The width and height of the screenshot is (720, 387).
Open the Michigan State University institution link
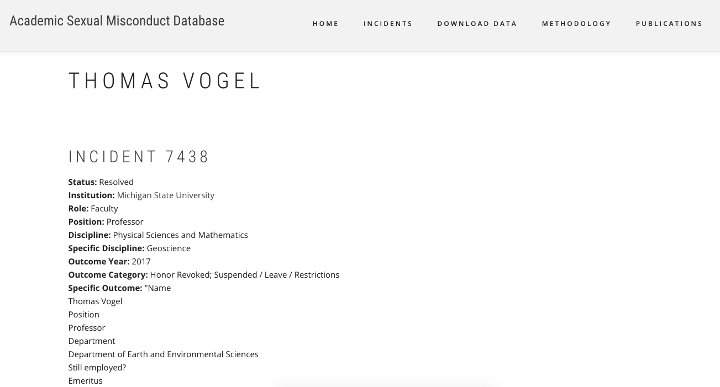(166, 195)
